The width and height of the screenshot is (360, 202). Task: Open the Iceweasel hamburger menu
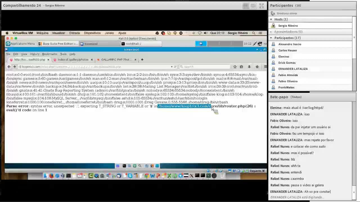(265, 67)
